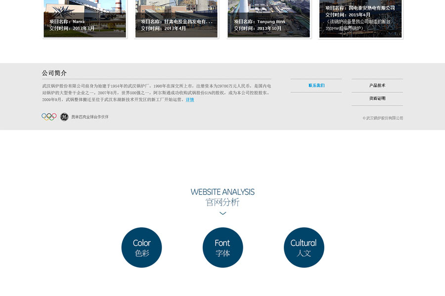Select the Font 字体 circle
This screenshot has height=296, width=445.
tap(222, 248)
